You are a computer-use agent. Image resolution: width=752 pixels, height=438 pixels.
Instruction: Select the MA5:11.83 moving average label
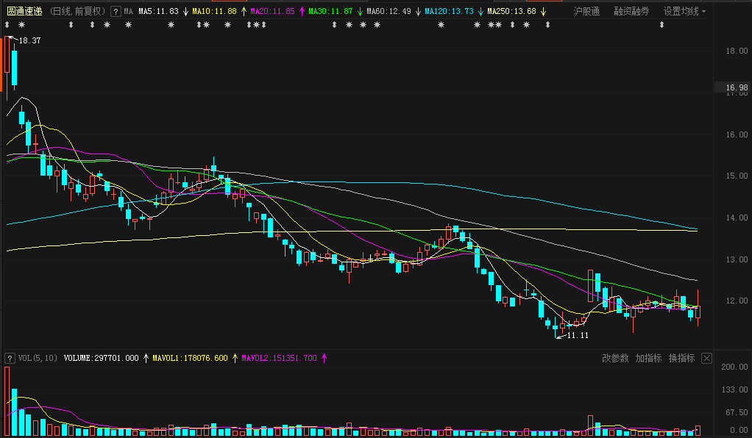point(158,11)
